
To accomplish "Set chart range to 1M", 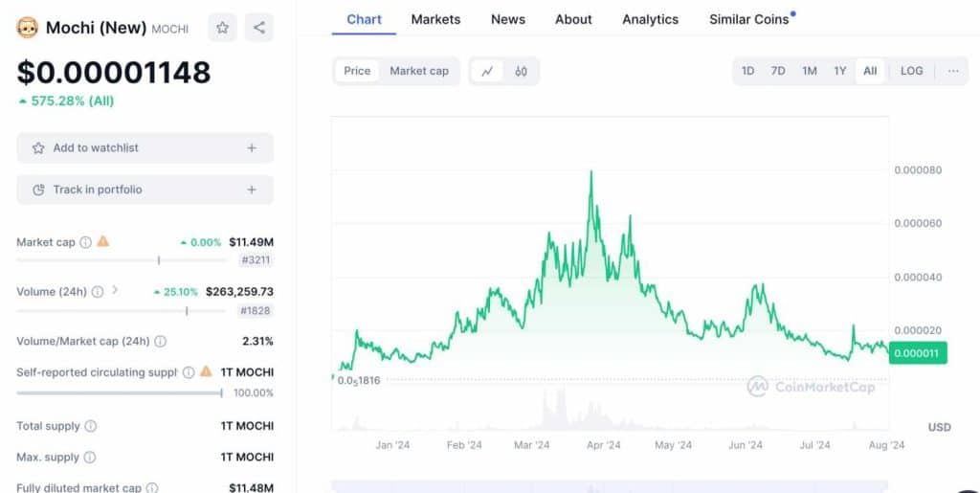I will pos(810,71).
